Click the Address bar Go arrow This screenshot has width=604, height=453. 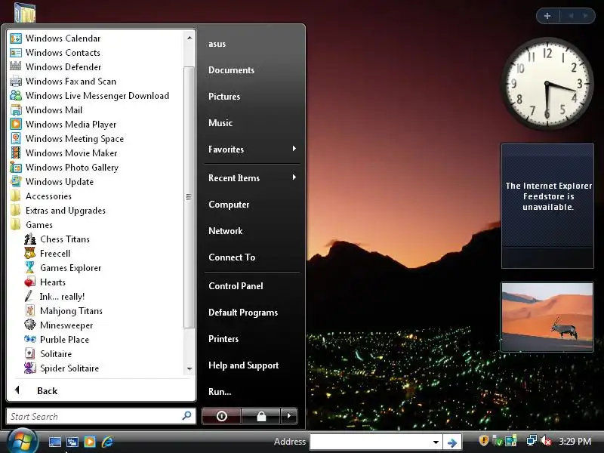(x=451, y=442)
